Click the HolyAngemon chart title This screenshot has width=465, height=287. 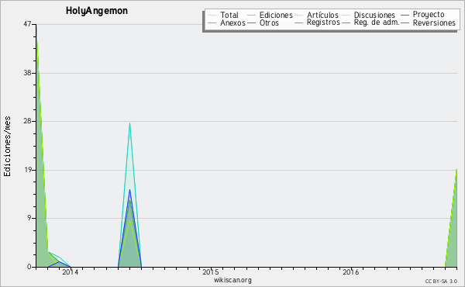point(97,11)
